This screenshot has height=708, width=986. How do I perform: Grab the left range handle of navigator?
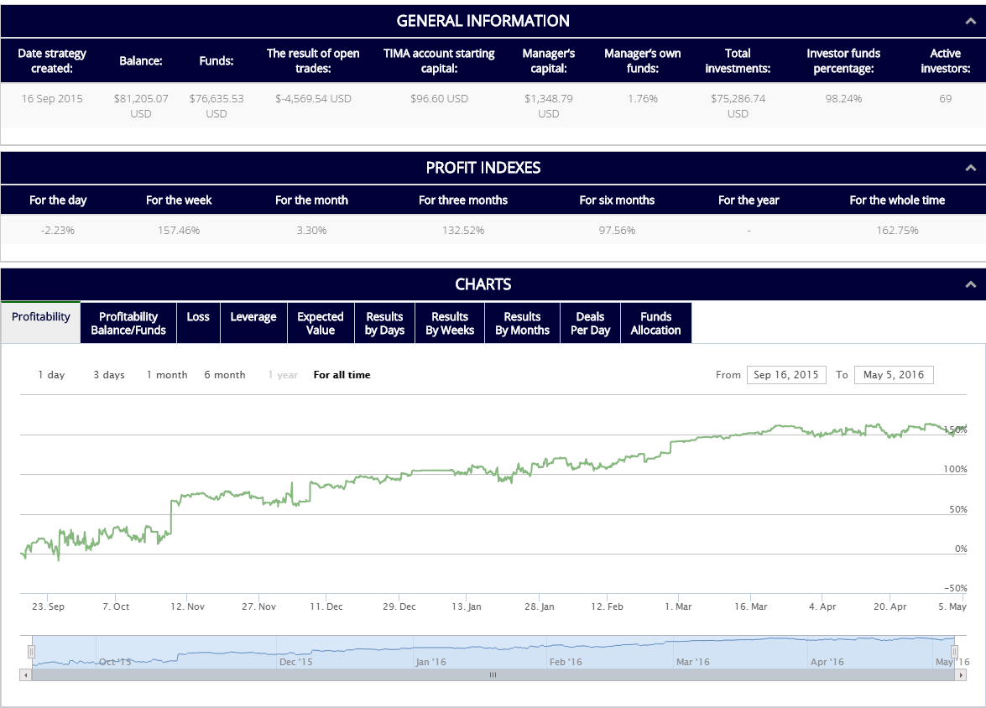(31, 651)
